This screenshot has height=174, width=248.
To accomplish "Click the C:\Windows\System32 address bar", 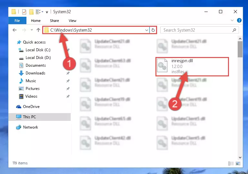I will [96, 30].
